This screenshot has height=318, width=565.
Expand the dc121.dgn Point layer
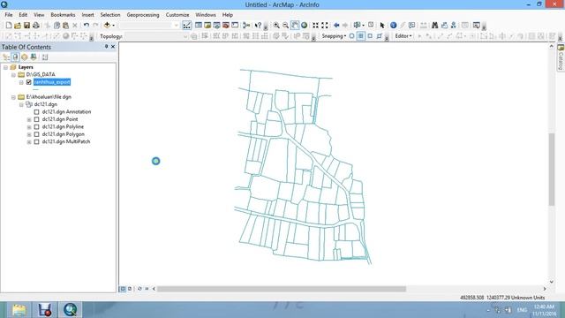(x=29, y=120)
